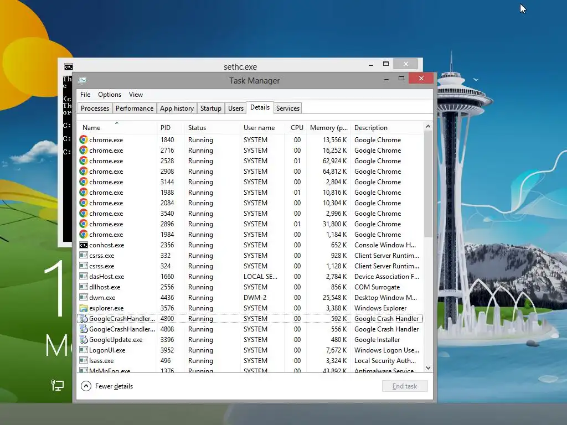Click the dasHost.exe process icon

pyautogui.click(x=84, y=277)
